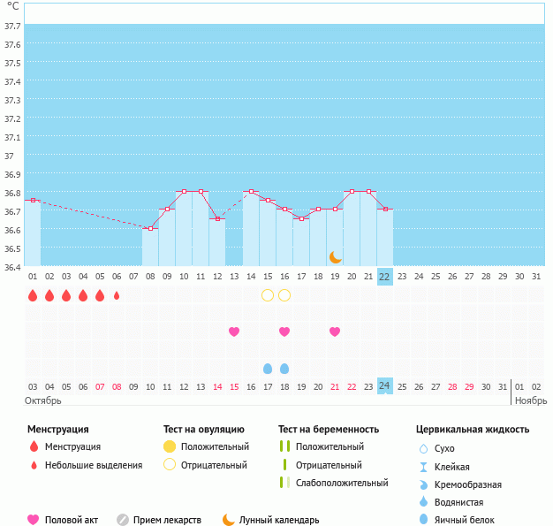Viewport: 553px width, 526px height.
Task: Select the ovulation test circle on cycle day 15
Action: 268,294
